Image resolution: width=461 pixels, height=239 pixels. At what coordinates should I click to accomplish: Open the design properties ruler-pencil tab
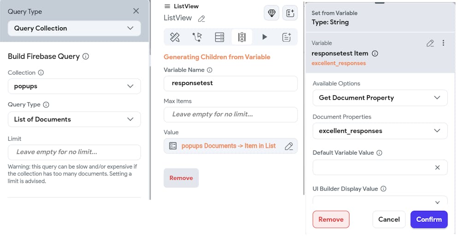175,37
